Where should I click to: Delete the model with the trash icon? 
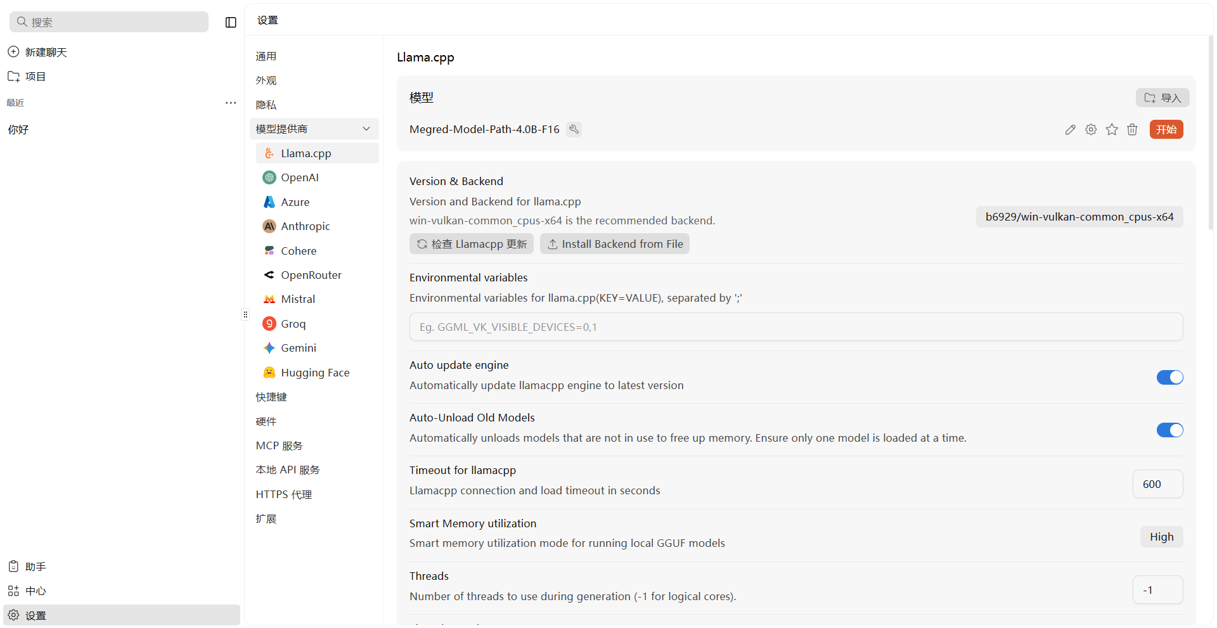[x=1132, y=129]
